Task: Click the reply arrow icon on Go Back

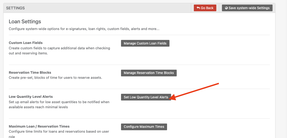Action: [x=198, y=8]
